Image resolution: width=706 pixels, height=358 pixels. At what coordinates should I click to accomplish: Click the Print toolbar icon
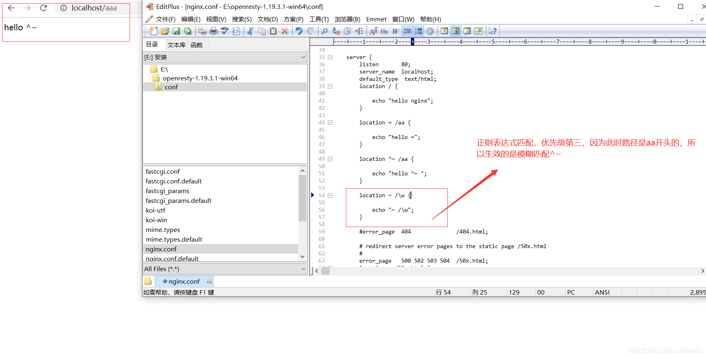[214, 31]
